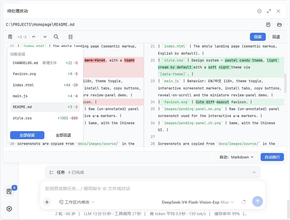Collapse the 任务 tasks section chevron
This screenshot has height=220, width=290.
[x=254, y=172]
